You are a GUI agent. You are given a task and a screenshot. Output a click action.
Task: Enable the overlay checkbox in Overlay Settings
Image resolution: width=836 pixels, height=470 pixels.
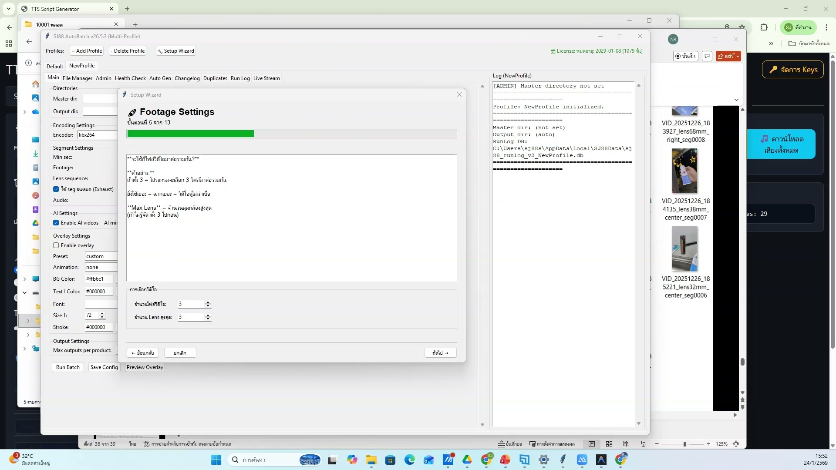[56, 245]
